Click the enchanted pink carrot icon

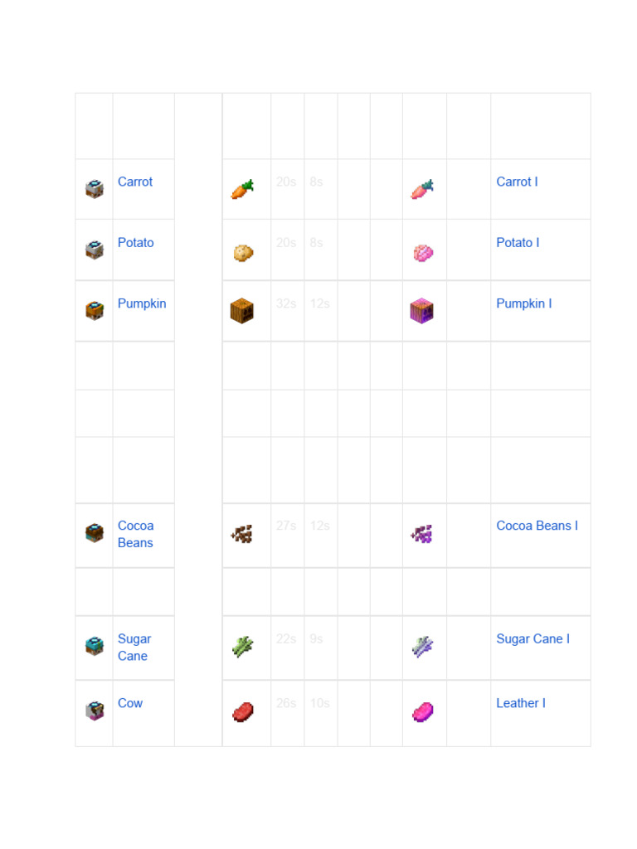point(423,189)
